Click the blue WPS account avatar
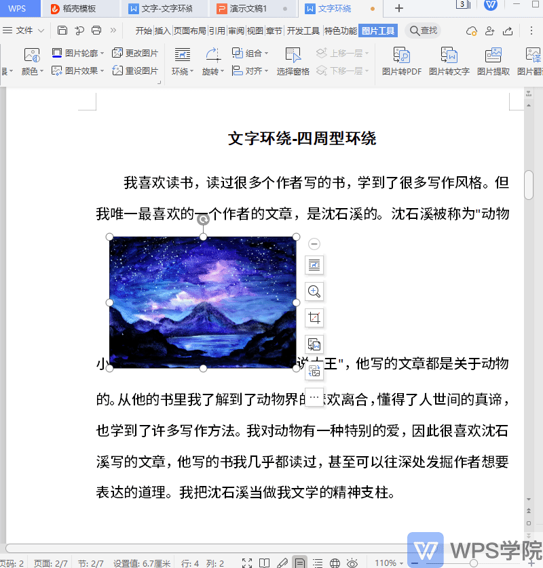This screenshot has width=543, height=568. [491, 5]
